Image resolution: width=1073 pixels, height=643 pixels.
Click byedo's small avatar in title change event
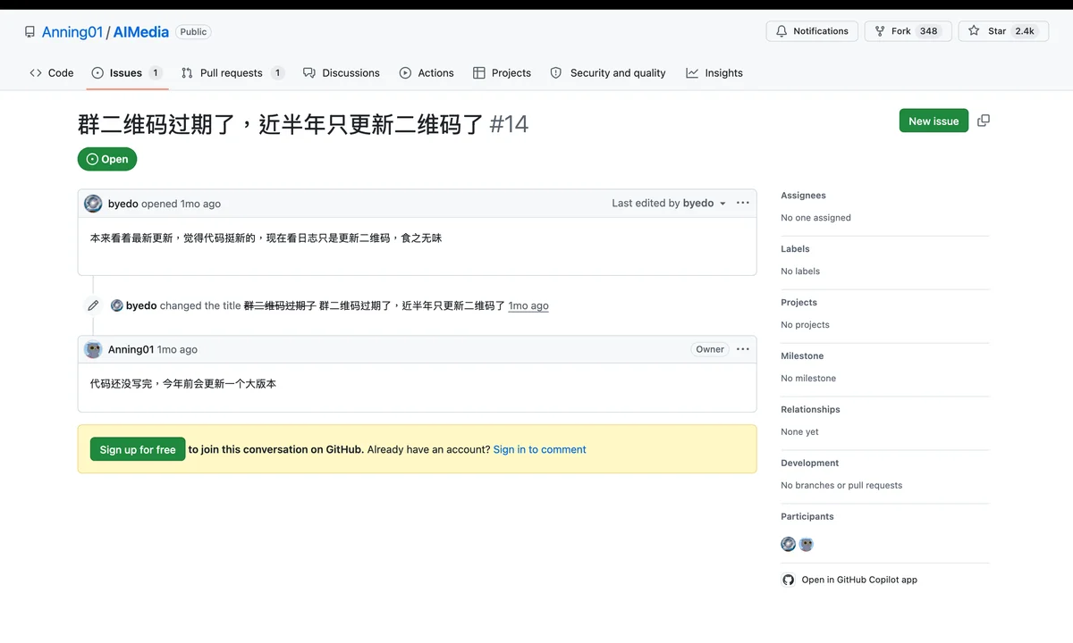click(116, 305)
